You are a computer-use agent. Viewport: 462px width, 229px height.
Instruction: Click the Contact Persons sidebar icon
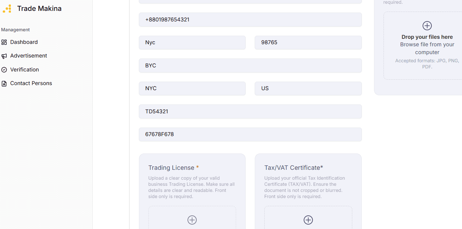pyautogui.click(x=4, y=83)
